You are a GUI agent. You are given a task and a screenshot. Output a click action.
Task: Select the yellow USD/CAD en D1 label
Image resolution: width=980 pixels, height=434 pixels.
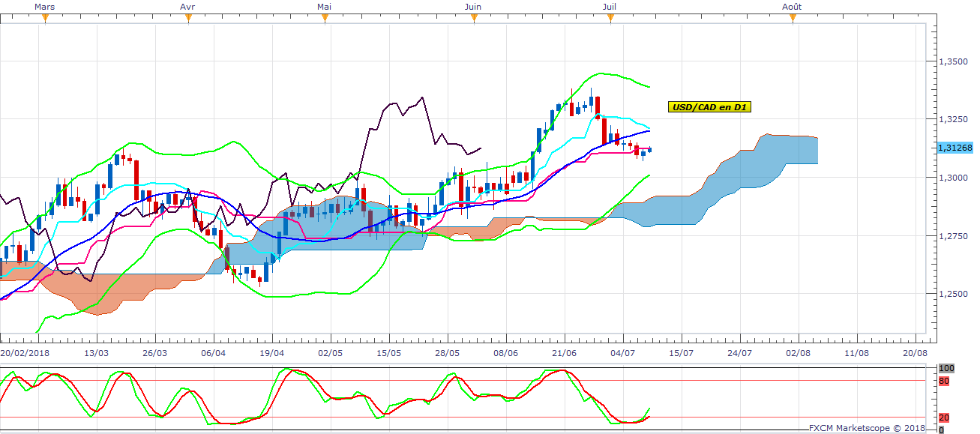[x=710, y=107]
